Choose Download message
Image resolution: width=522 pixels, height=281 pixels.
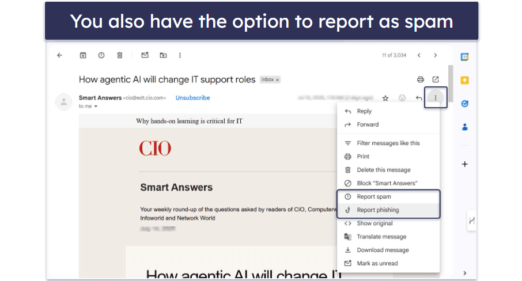click(388, 250)
